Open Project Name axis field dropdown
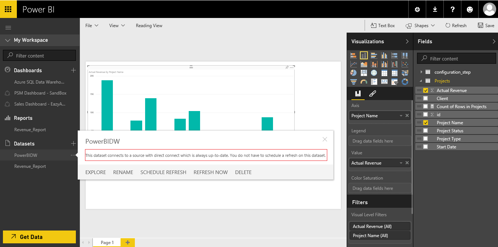Image resolution: width=498 pixels, height=247 pixels. tap(401, 116)
